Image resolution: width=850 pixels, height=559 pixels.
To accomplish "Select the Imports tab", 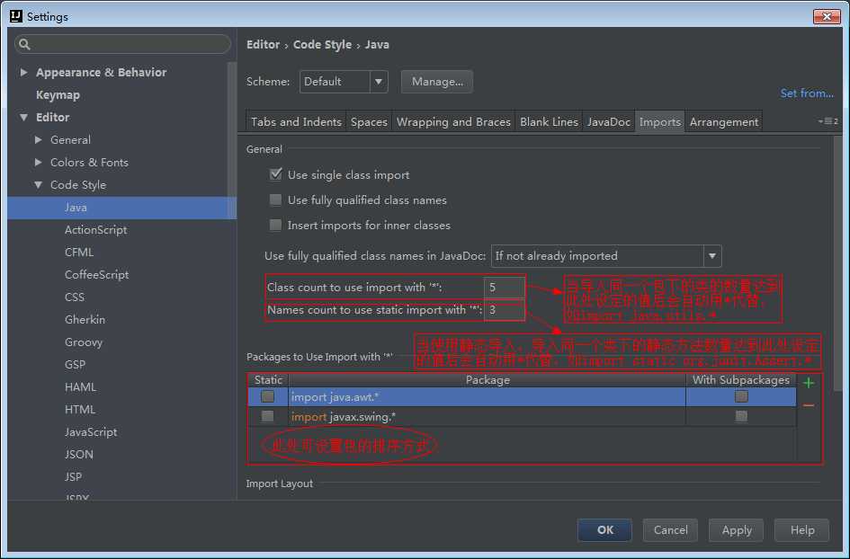I will pyautogui.click(x=659, y=122).
